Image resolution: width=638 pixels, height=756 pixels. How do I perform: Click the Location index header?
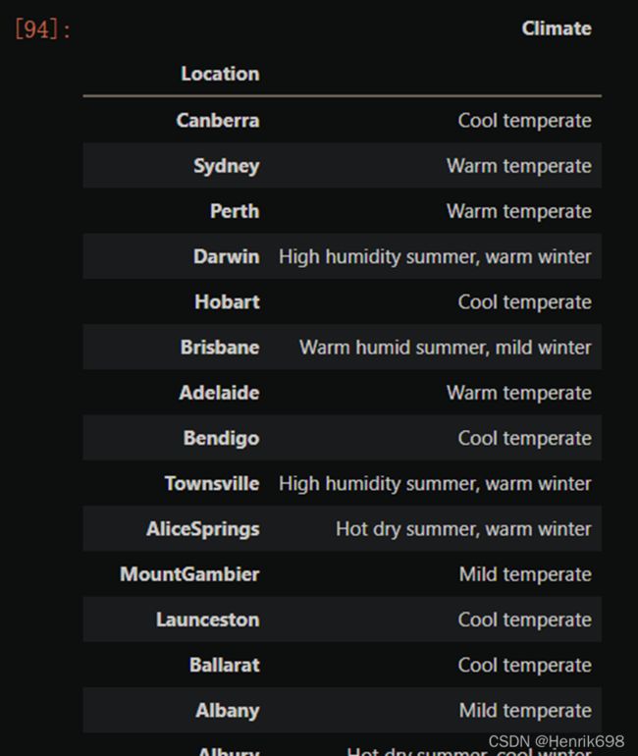tap(220, 74)
